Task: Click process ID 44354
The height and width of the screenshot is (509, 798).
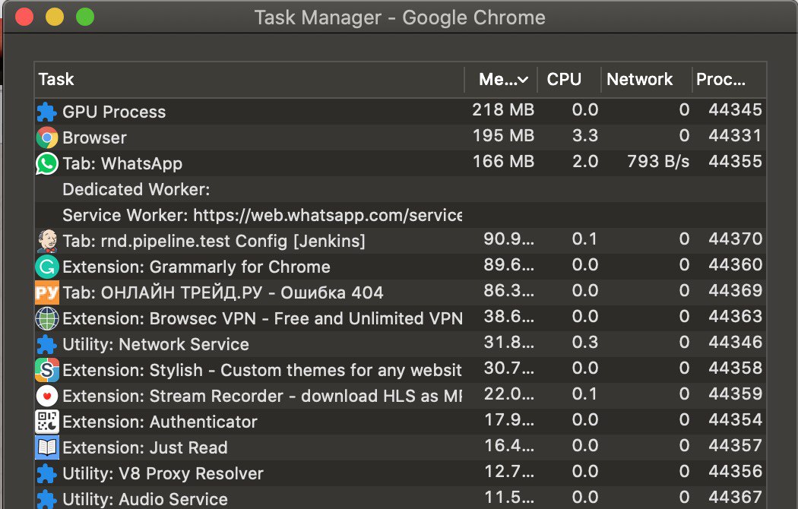Action: point(736,420)
